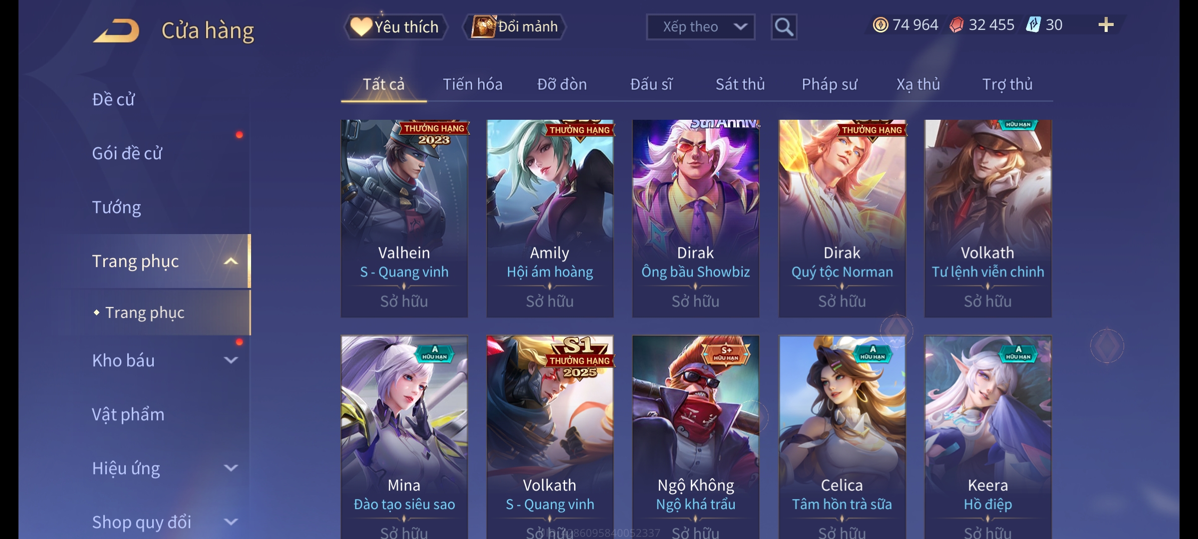The width and height of the screenshot is (1198, 539).
Task: Select Valhein S - Quang vinh skin card
Action: pyautogui.click(x=404, y=219)
